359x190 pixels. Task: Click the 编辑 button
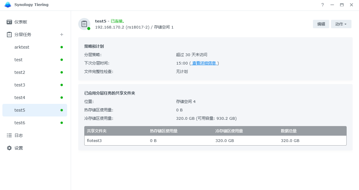321,24
